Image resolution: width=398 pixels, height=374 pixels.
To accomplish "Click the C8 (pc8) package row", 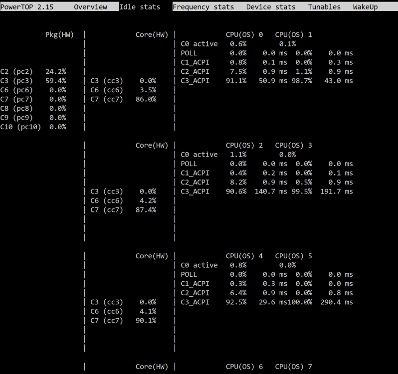I will coord(33,109).
